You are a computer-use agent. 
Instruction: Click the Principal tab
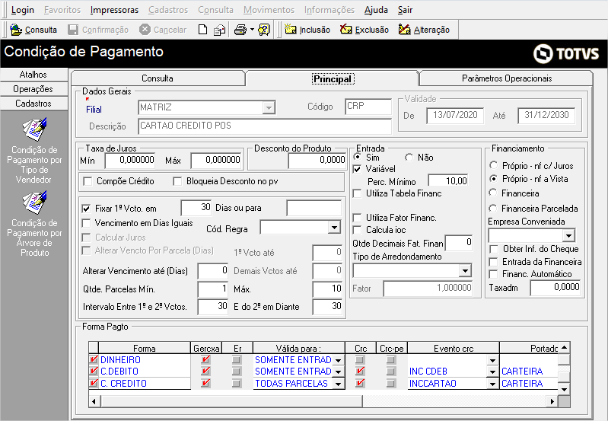(333, 78)
